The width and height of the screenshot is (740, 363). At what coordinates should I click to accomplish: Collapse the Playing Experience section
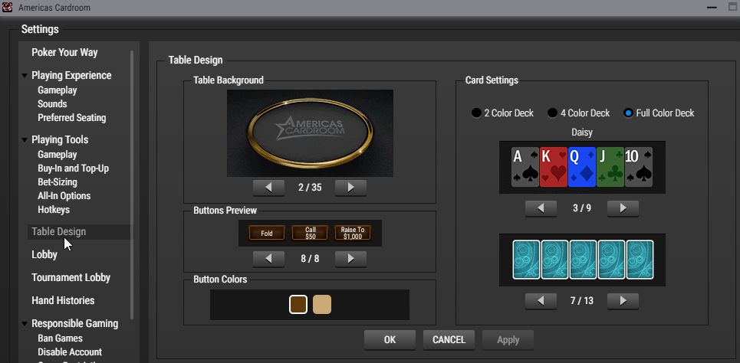(x=25, y=75)
